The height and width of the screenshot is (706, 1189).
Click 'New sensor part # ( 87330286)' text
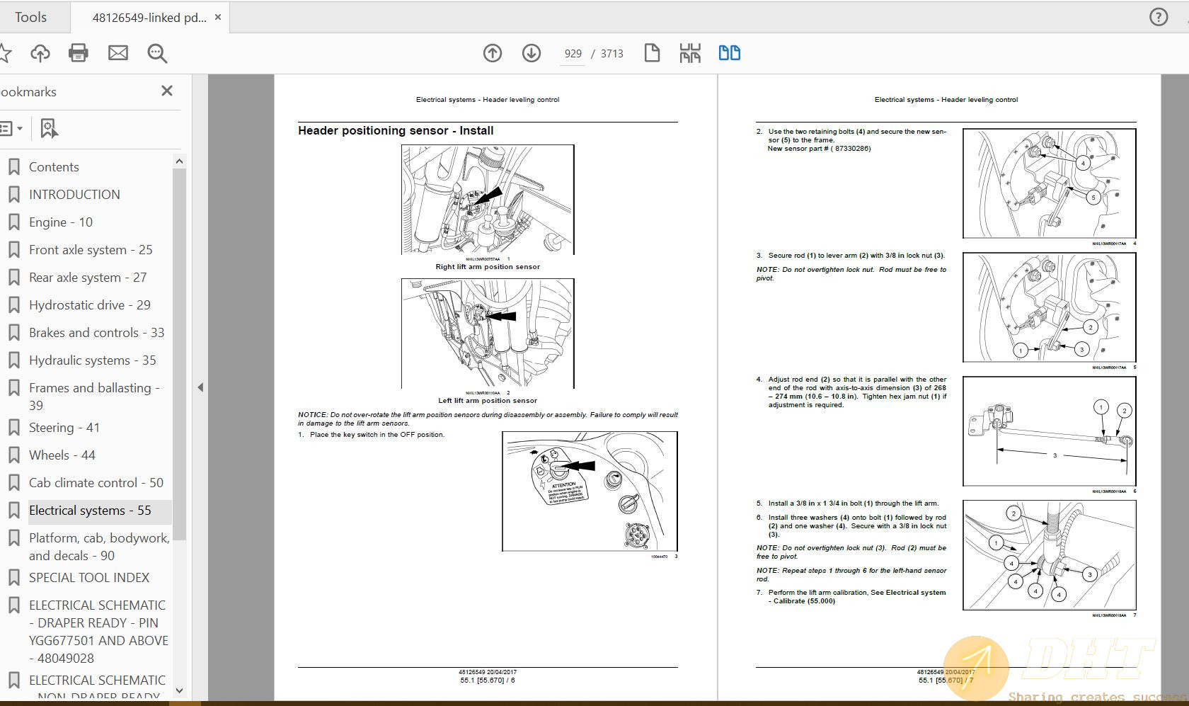click(819, 149)
